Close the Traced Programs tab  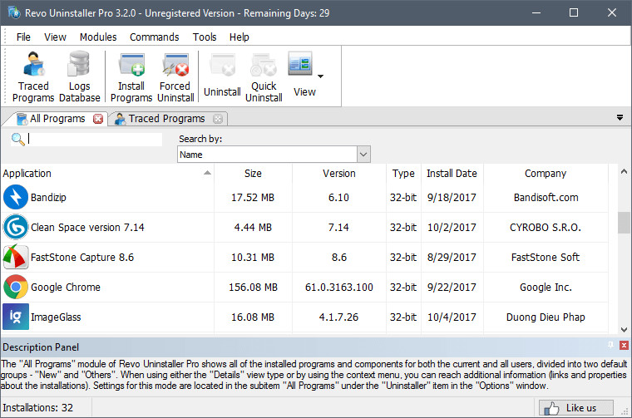click(x=218, y=119)
